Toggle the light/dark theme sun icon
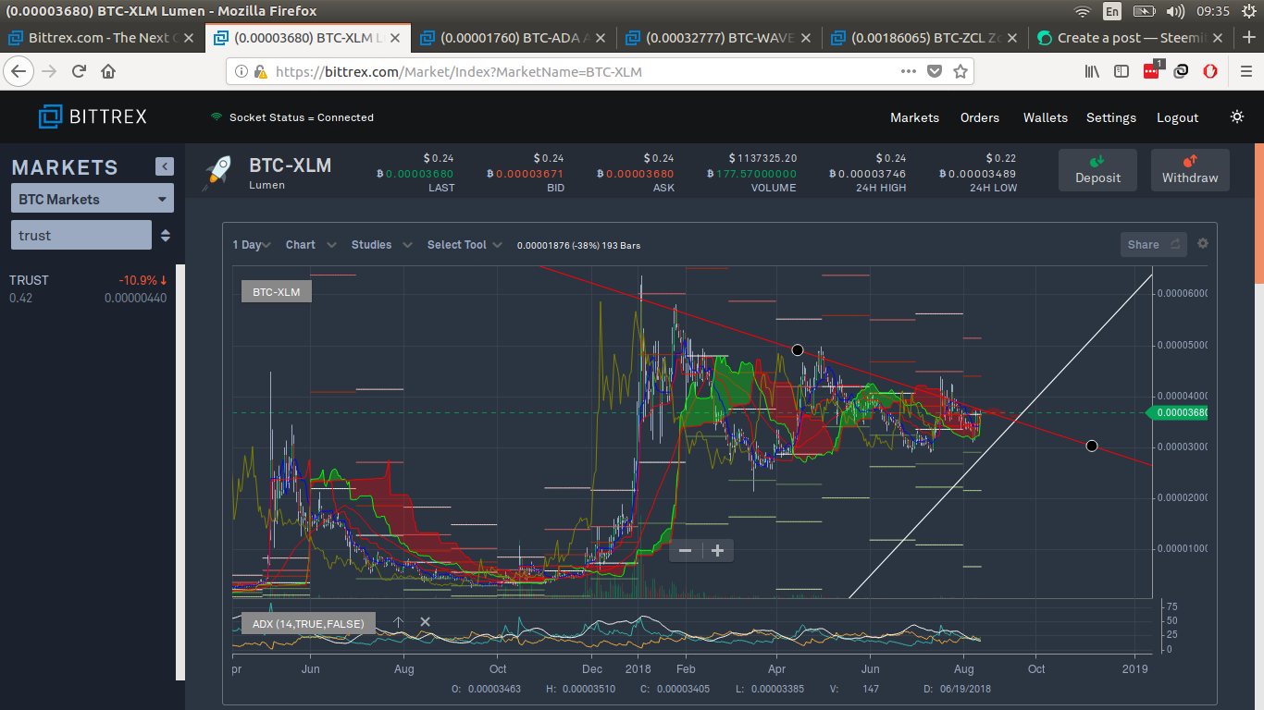Image resolution: width=1264 pixels, height=710 pixels. pyautogui.click(x=1237, y=117)
